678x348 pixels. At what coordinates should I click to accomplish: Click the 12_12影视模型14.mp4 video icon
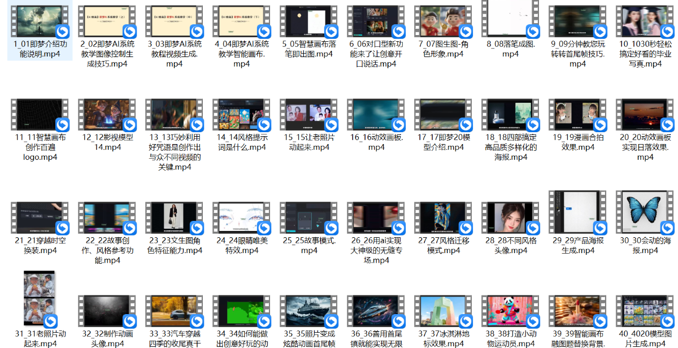point(107,115)
